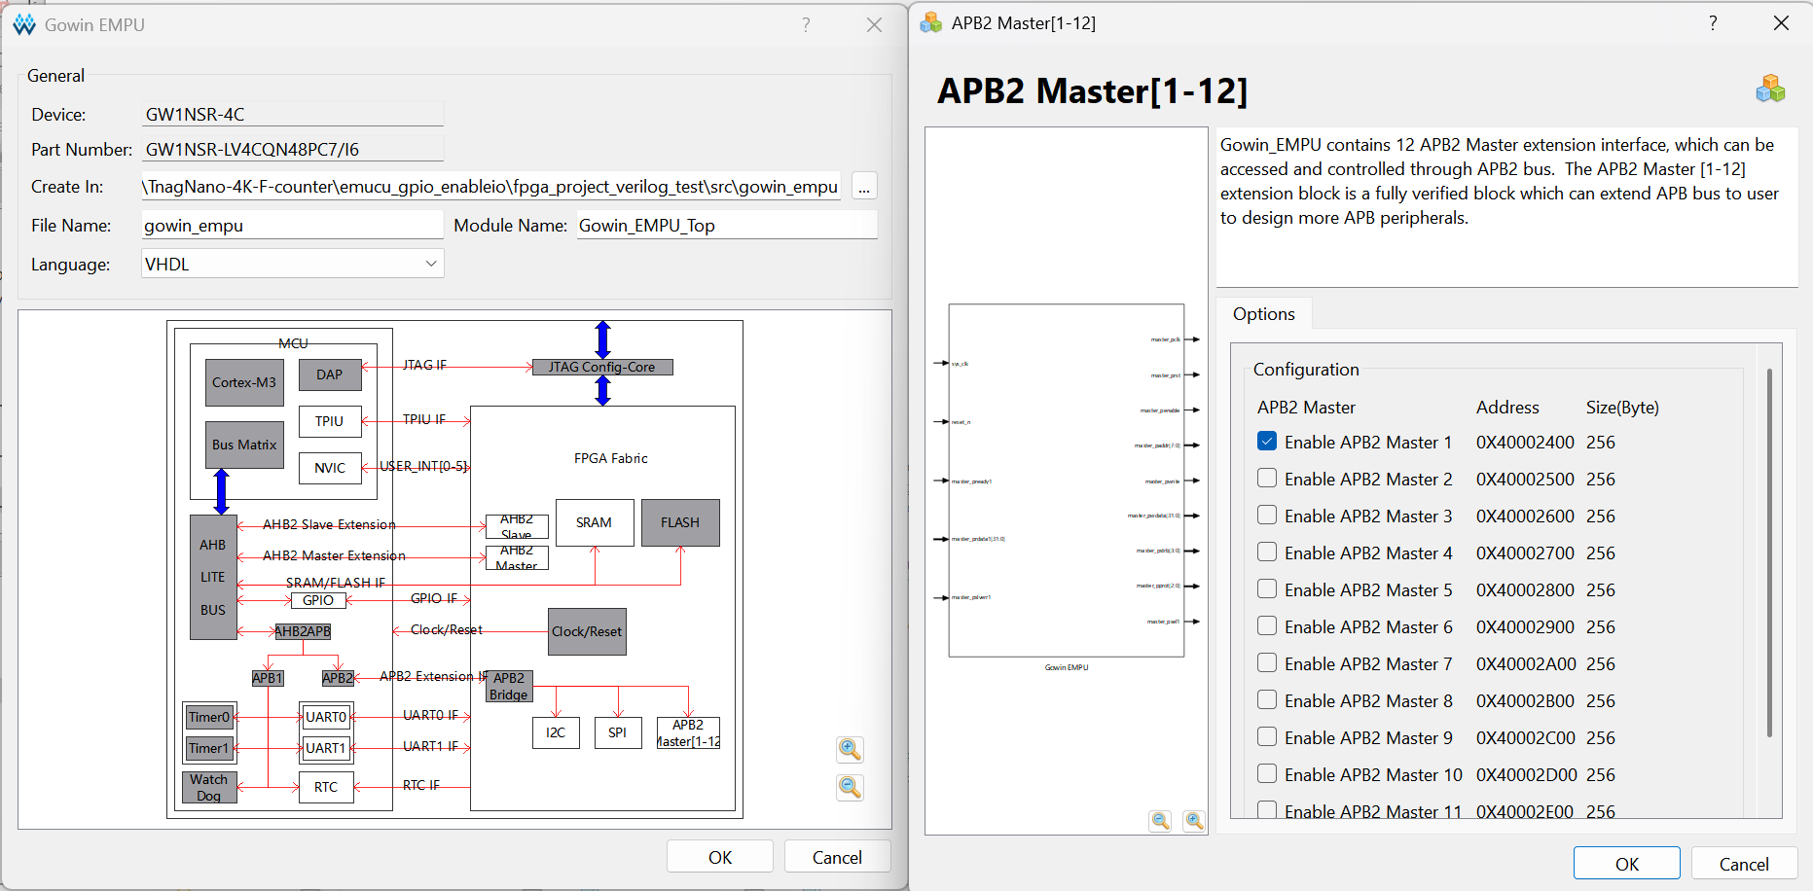Click the SPI block in the diagram
Screen dimensions: 1813x891
(x=618, y=732)
